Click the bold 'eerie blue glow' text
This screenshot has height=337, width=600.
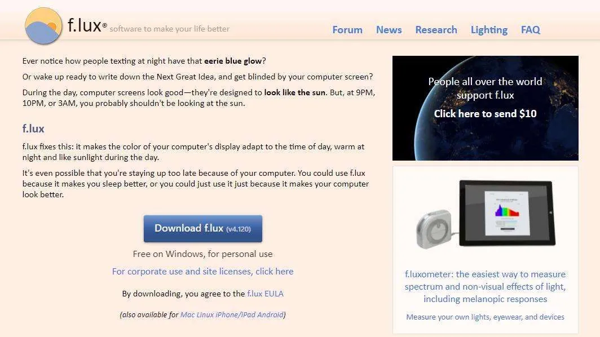click(233, 61)
